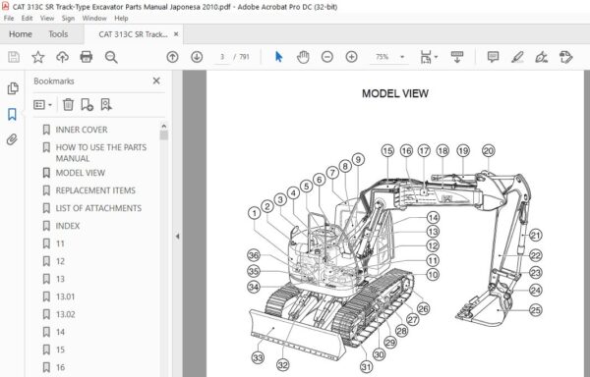Click the page number field
Image resolution: width=590 pixels, height=377 pixels.
222,57
